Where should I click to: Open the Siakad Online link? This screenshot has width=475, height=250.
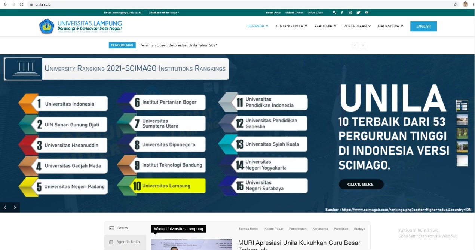(x=294, y=13)
